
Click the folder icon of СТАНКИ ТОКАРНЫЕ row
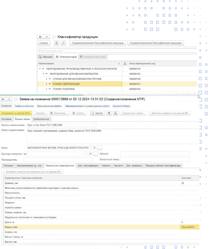pos(50,89)
